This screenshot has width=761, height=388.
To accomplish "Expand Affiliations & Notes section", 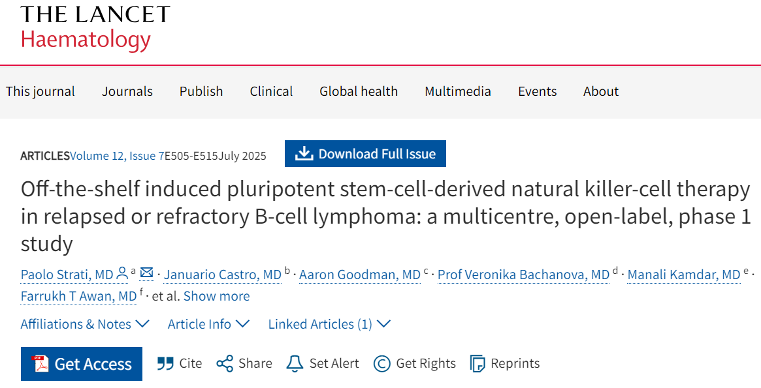I will click(85, 324).
